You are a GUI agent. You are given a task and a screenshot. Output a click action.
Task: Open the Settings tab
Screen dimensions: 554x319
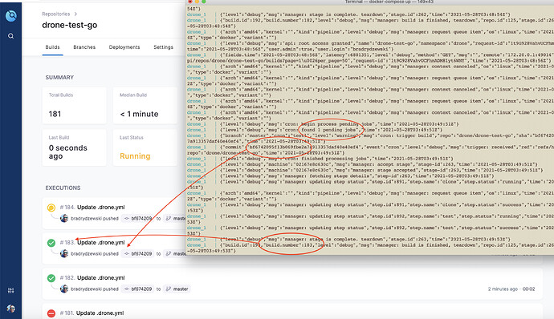(163, 47)
